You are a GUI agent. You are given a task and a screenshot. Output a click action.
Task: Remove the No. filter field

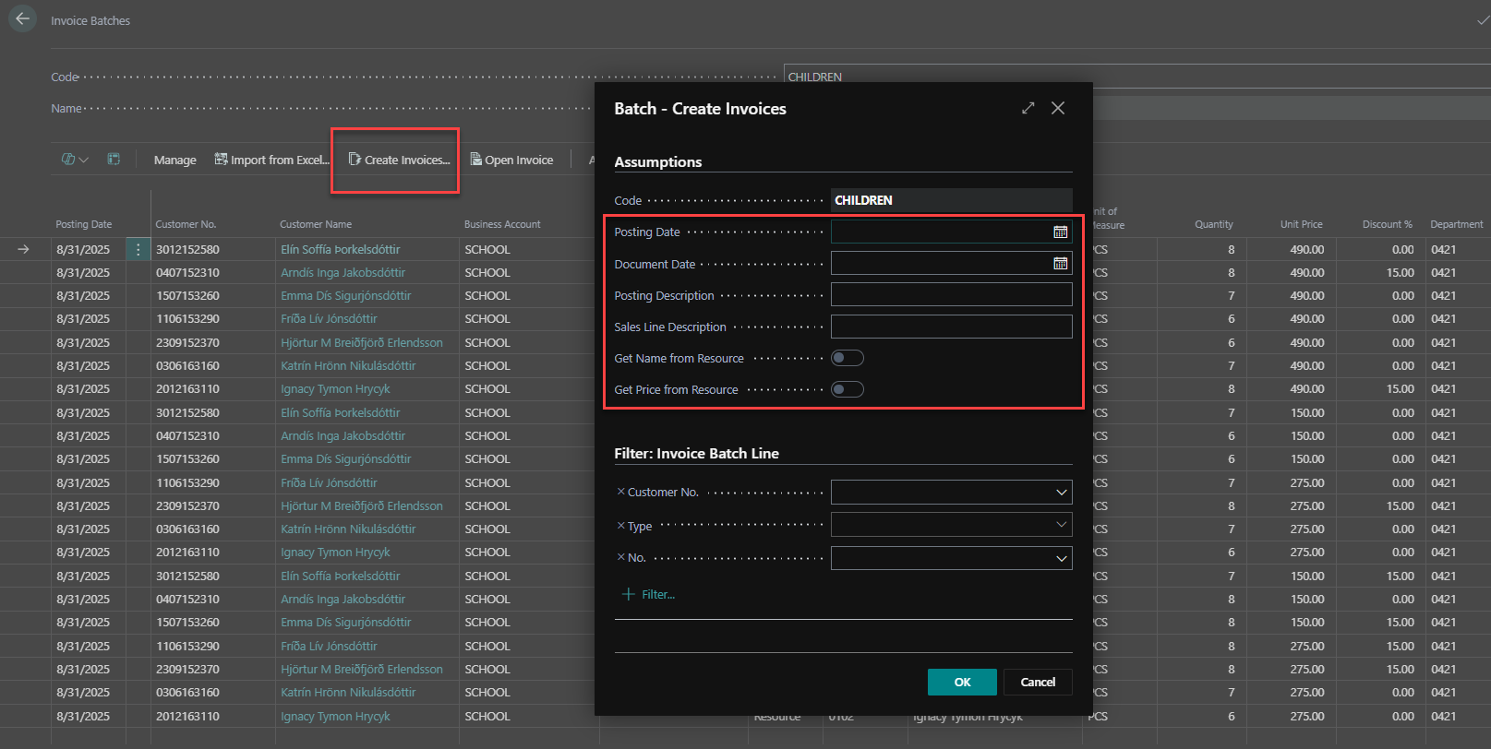pyautogui.click(x=620, y=557)
